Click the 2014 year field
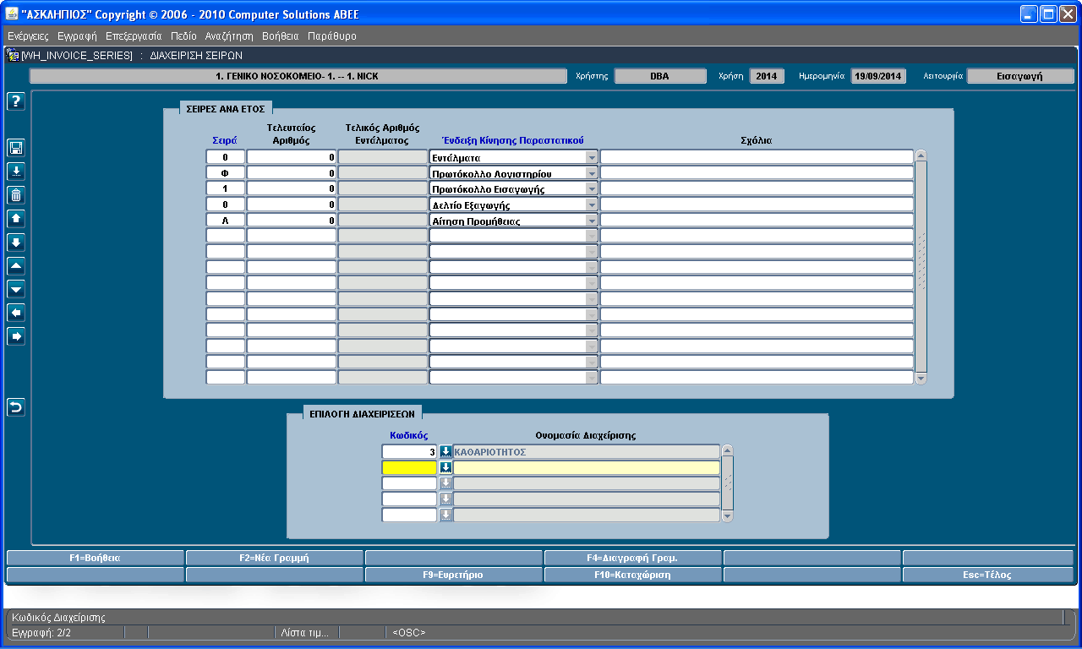This screenshot has height=649, width=1082. coord(767,76)
